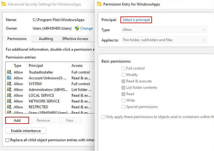Click the Enable inheritance button
The image size is (214, 151).
[26, 131]
